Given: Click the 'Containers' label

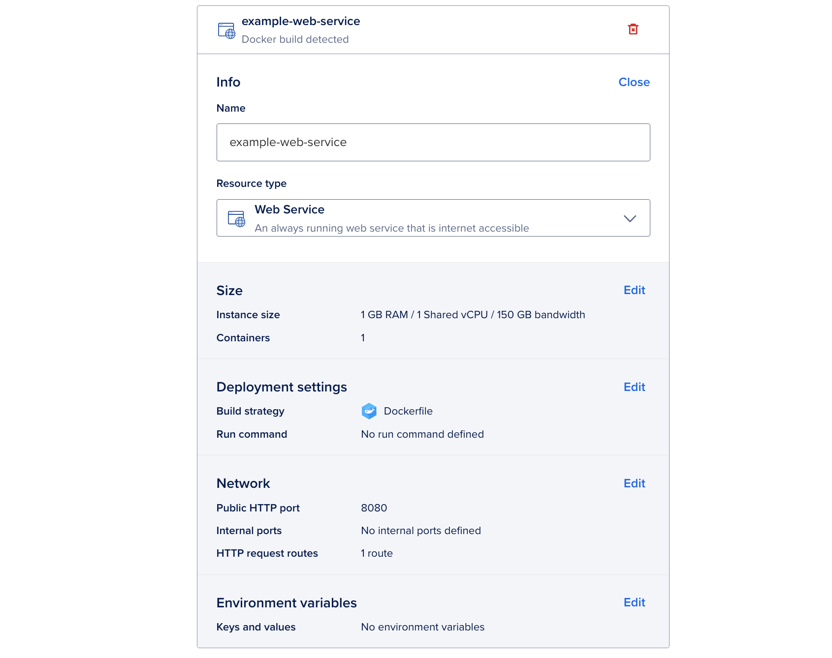Looking at the screenshot, I should tap(243, 338).
